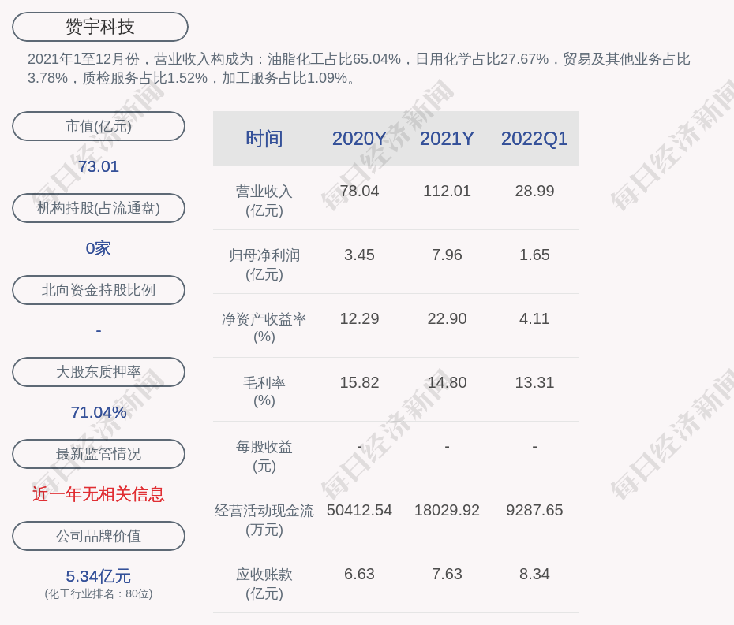
Task: Select the 北向资金持股比例 label
Action: 99,290
